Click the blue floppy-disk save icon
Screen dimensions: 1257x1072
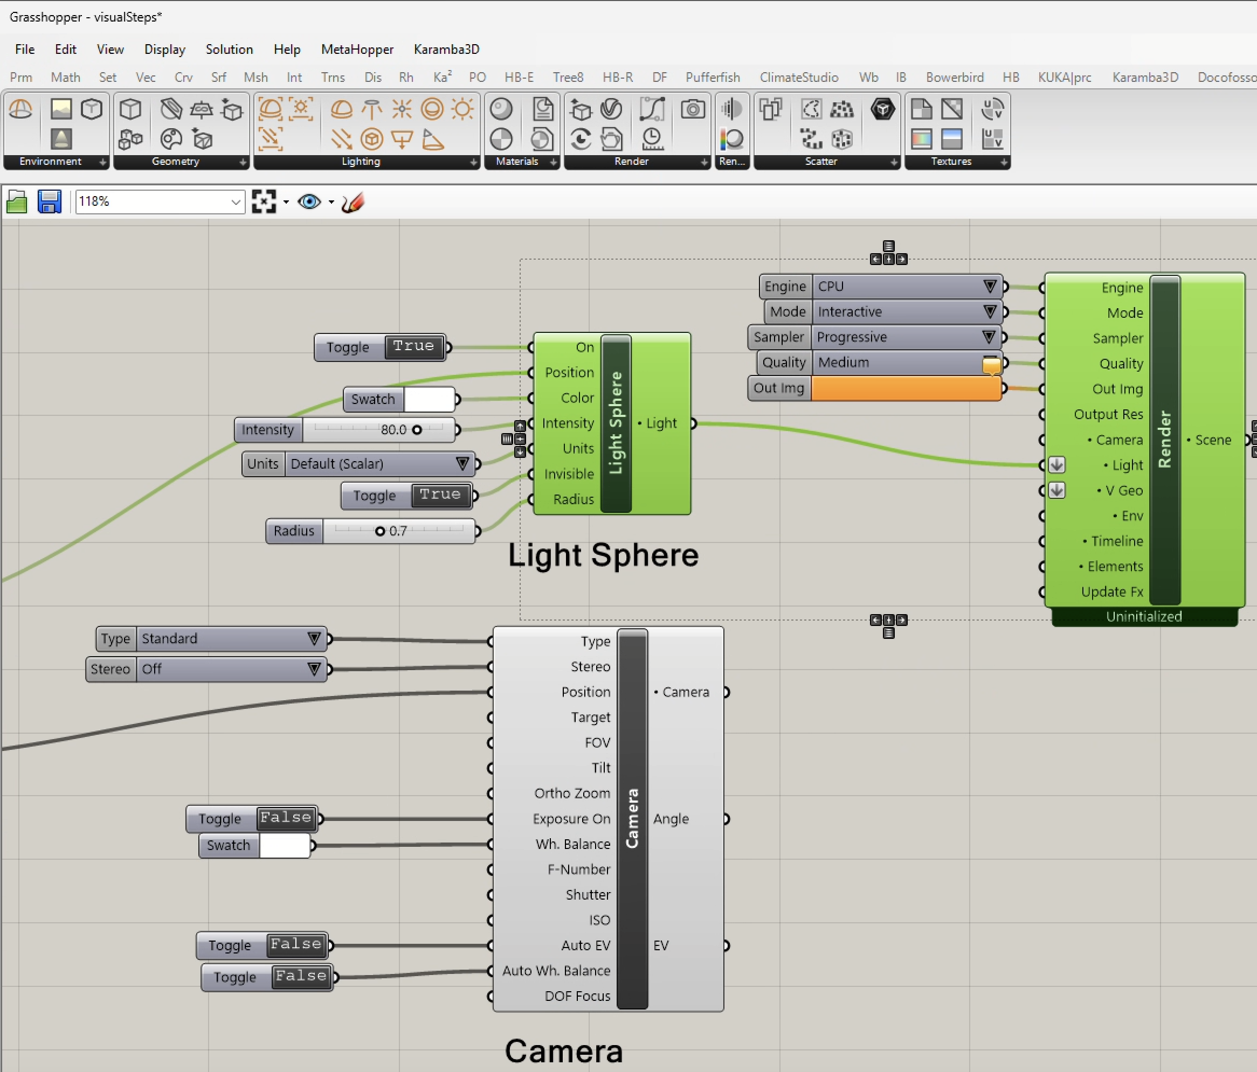pyautogui.click(x=49, y=202)
